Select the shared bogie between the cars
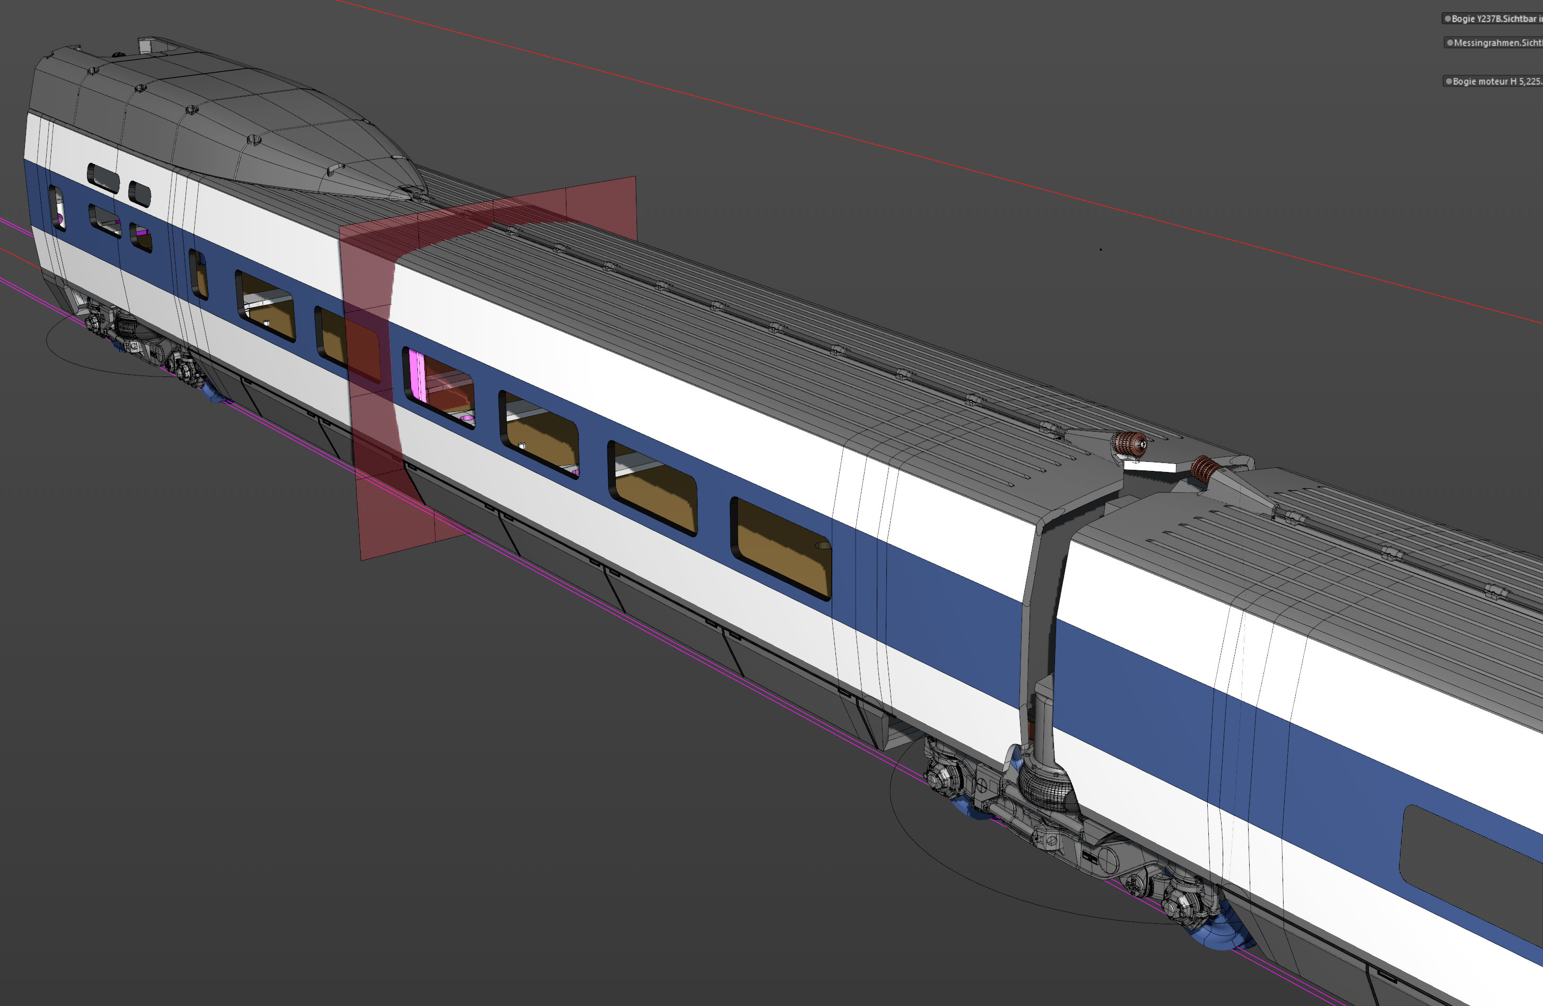Screen dimensions: 1543x1006 [1070, 836]
